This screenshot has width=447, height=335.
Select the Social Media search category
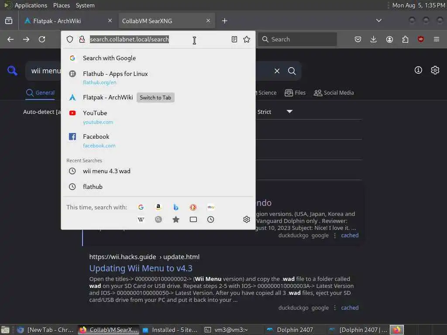coord(334,92)
